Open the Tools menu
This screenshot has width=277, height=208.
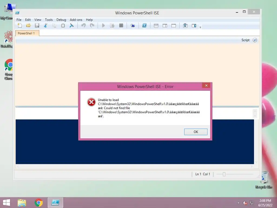click(49, 19)
